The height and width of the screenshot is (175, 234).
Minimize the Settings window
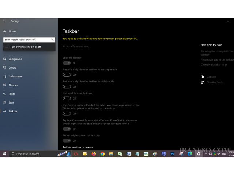point(228,21)
